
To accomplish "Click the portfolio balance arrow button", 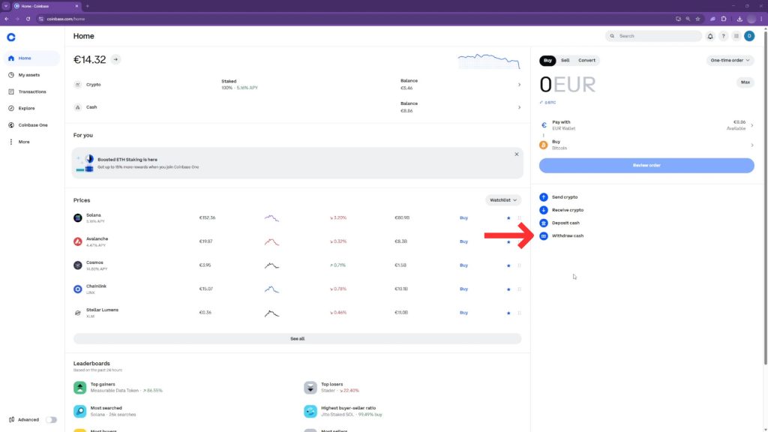I will [x=115, y=59].
